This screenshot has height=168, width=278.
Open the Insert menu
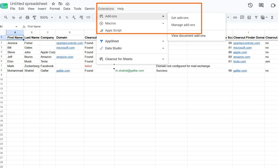point(42,9)
